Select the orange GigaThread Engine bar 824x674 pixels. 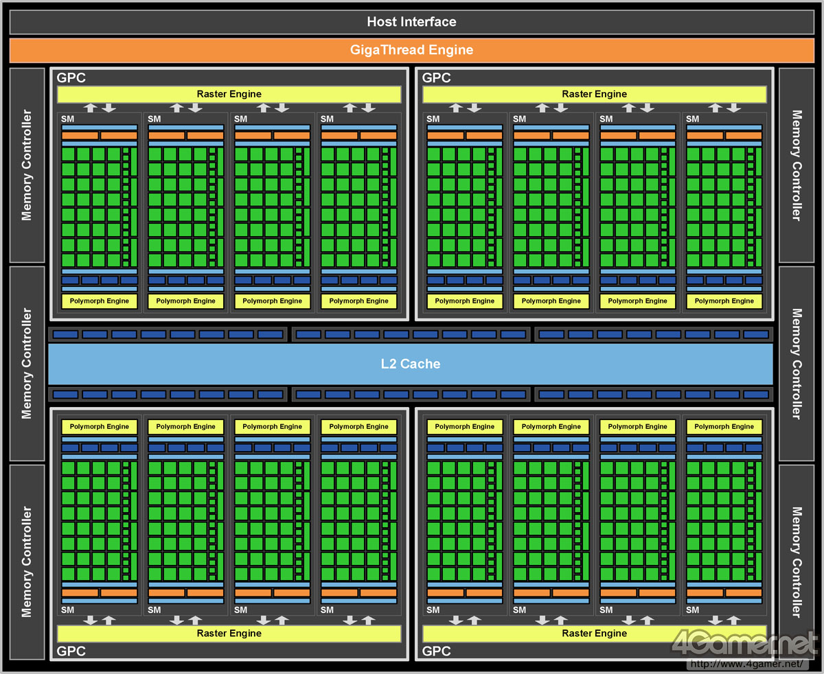[x=411, y=50]
